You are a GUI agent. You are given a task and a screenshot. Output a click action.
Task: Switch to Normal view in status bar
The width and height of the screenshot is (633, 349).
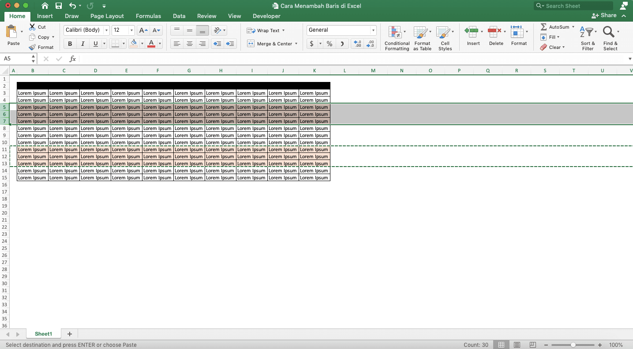502,345
